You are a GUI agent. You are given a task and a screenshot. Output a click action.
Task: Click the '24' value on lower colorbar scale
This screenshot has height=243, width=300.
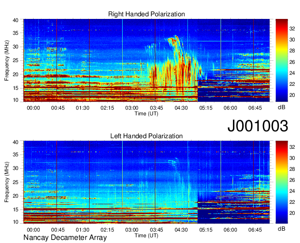(292, 191)
